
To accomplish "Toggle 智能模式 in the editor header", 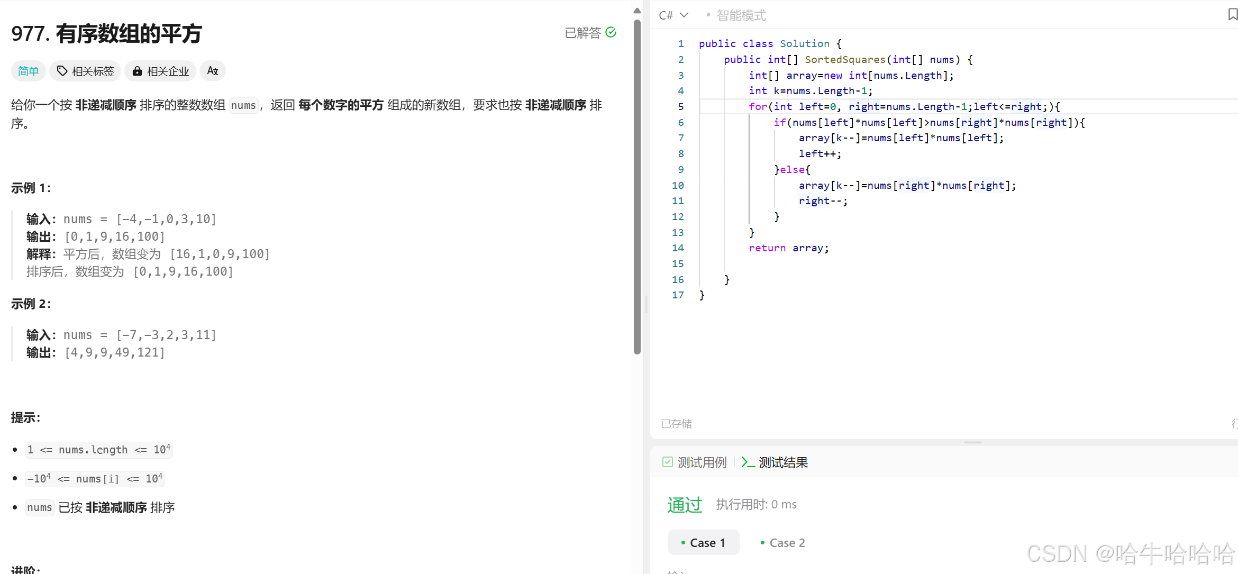I will click(741, 15).
